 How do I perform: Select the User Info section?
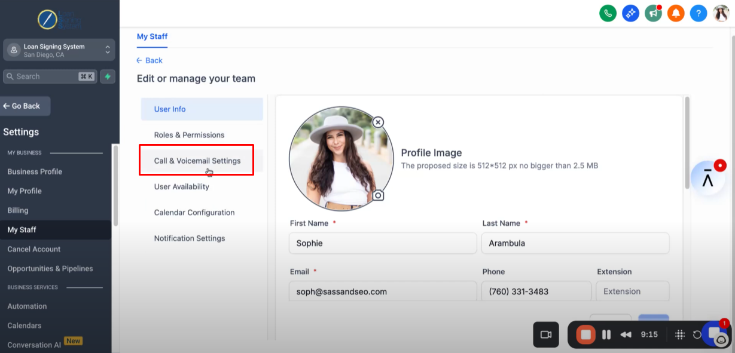pyautogui.click(x=202, y=109)
